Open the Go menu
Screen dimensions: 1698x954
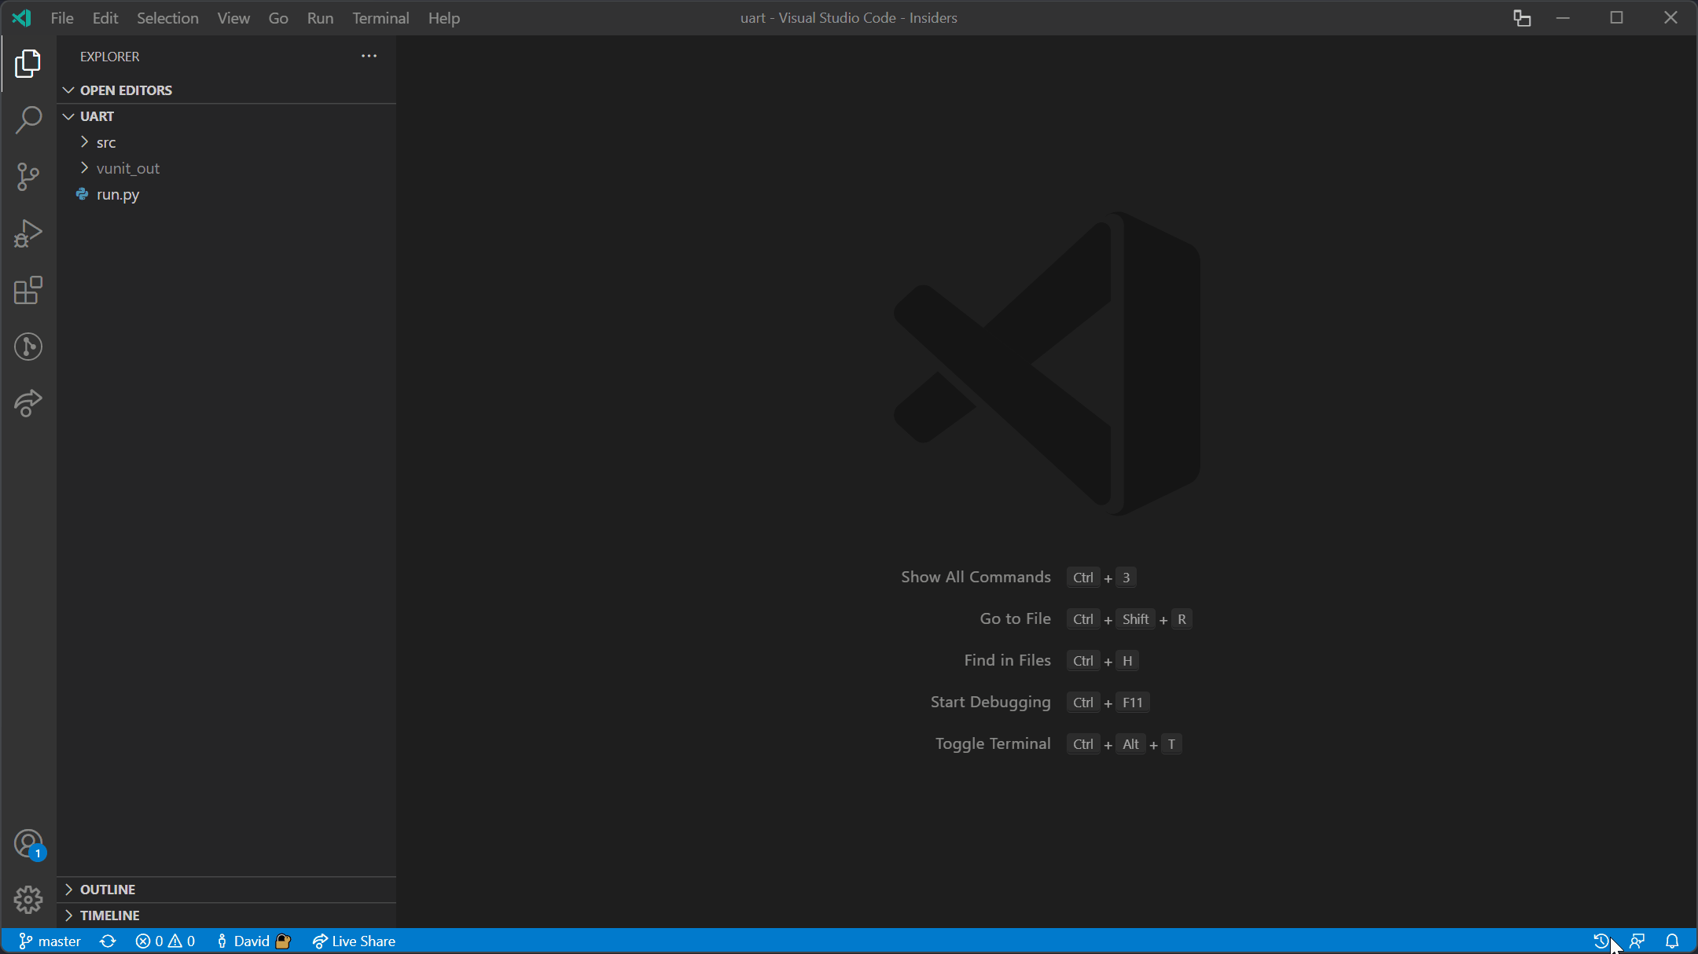278,18
